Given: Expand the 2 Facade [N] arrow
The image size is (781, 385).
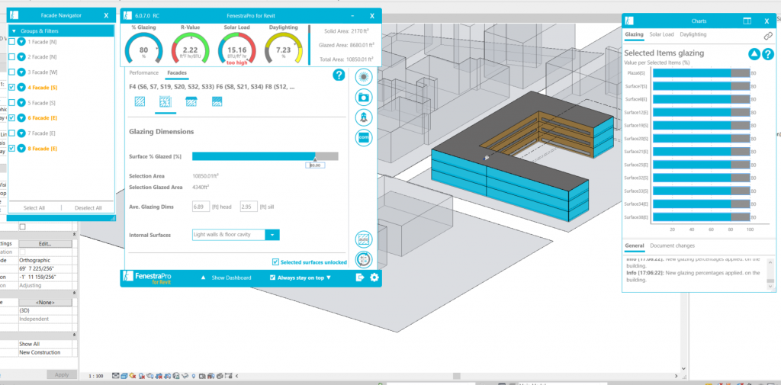Looking at the screenshot, I should point(21,56).
